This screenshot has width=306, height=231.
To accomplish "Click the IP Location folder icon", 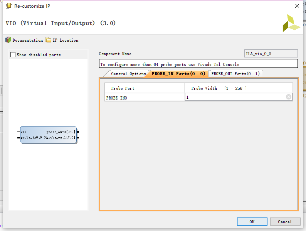I will 48,40.
